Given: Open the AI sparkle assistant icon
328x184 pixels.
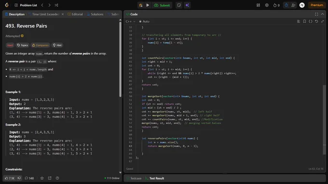Looking at the screenshot, I should tap(187, 5).
